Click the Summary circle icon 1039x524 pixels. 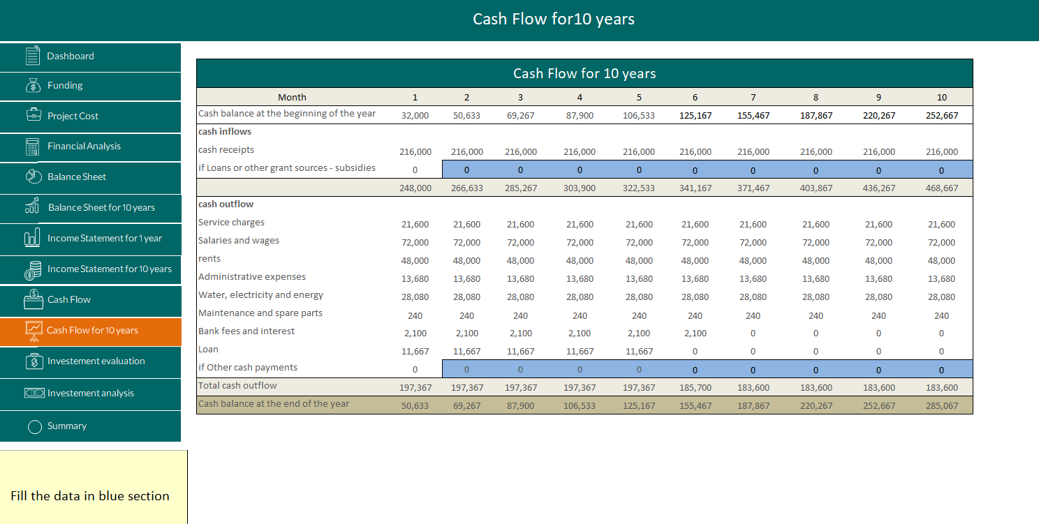tap(35, 426)
